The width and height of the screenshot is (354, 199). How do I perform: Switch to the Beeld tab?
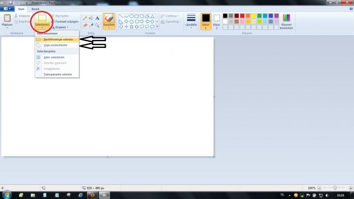click(35, 9)
